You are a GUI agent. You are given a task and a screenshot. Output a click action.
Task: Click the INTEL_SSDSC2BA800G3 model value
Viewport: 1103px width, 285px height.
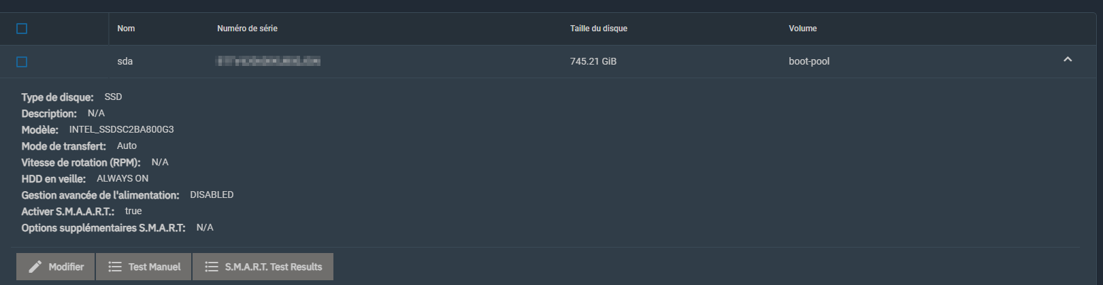122,129
